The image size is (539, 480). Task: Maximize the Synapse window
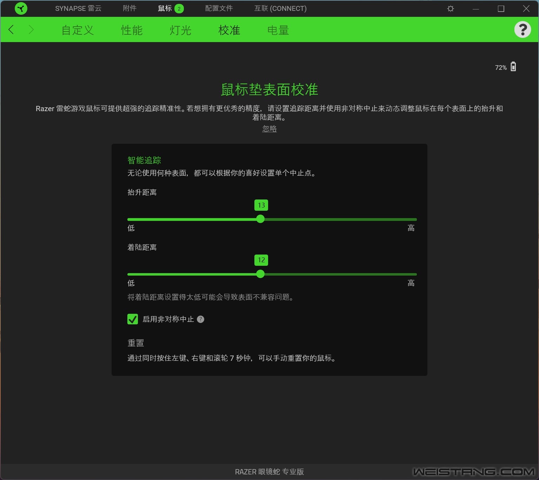[x=501, y=8]
